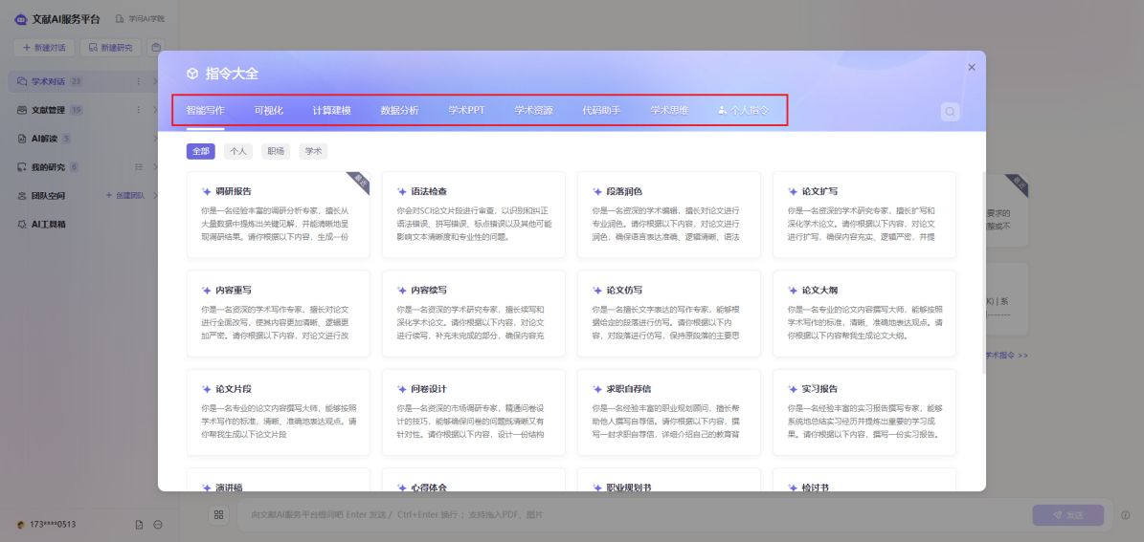1144x542 pixels.
Task: Click the search icon in 指令大全 header
Action: 950,112
